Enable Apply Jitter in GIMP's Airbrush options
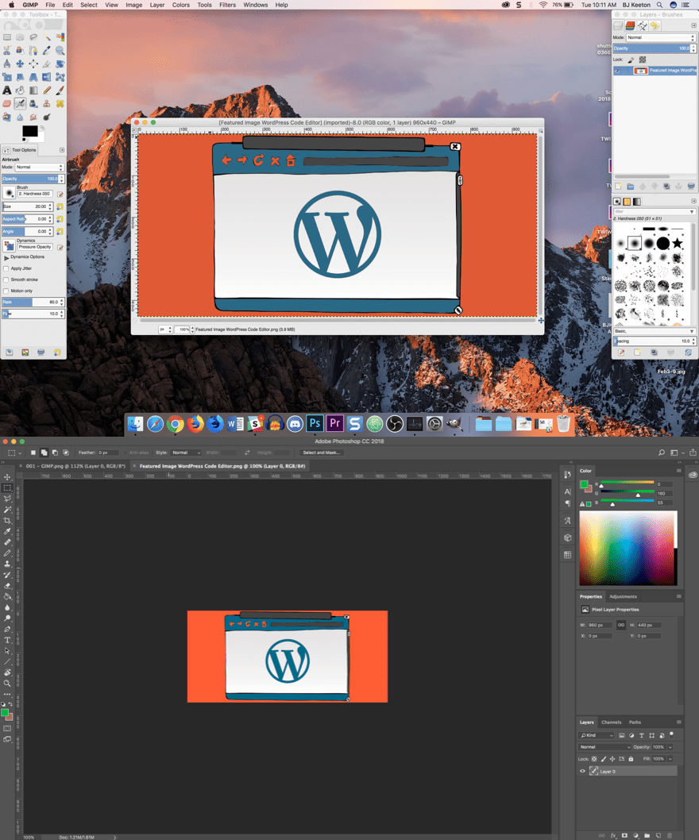The height and width of the screenshot is (840, 699). [x=6, y=268]
